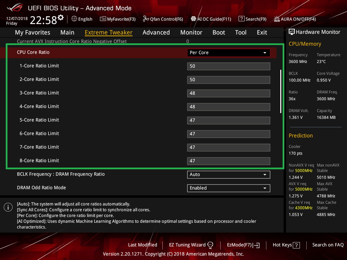Select 5-Core Ratio Limit field

pos(229,120)
